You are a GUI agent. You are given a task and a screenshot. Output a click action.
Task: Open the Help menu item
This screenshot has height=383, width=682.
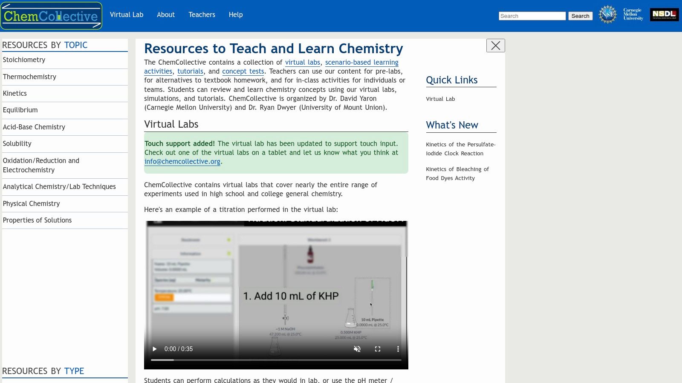[x=235, y=14]
